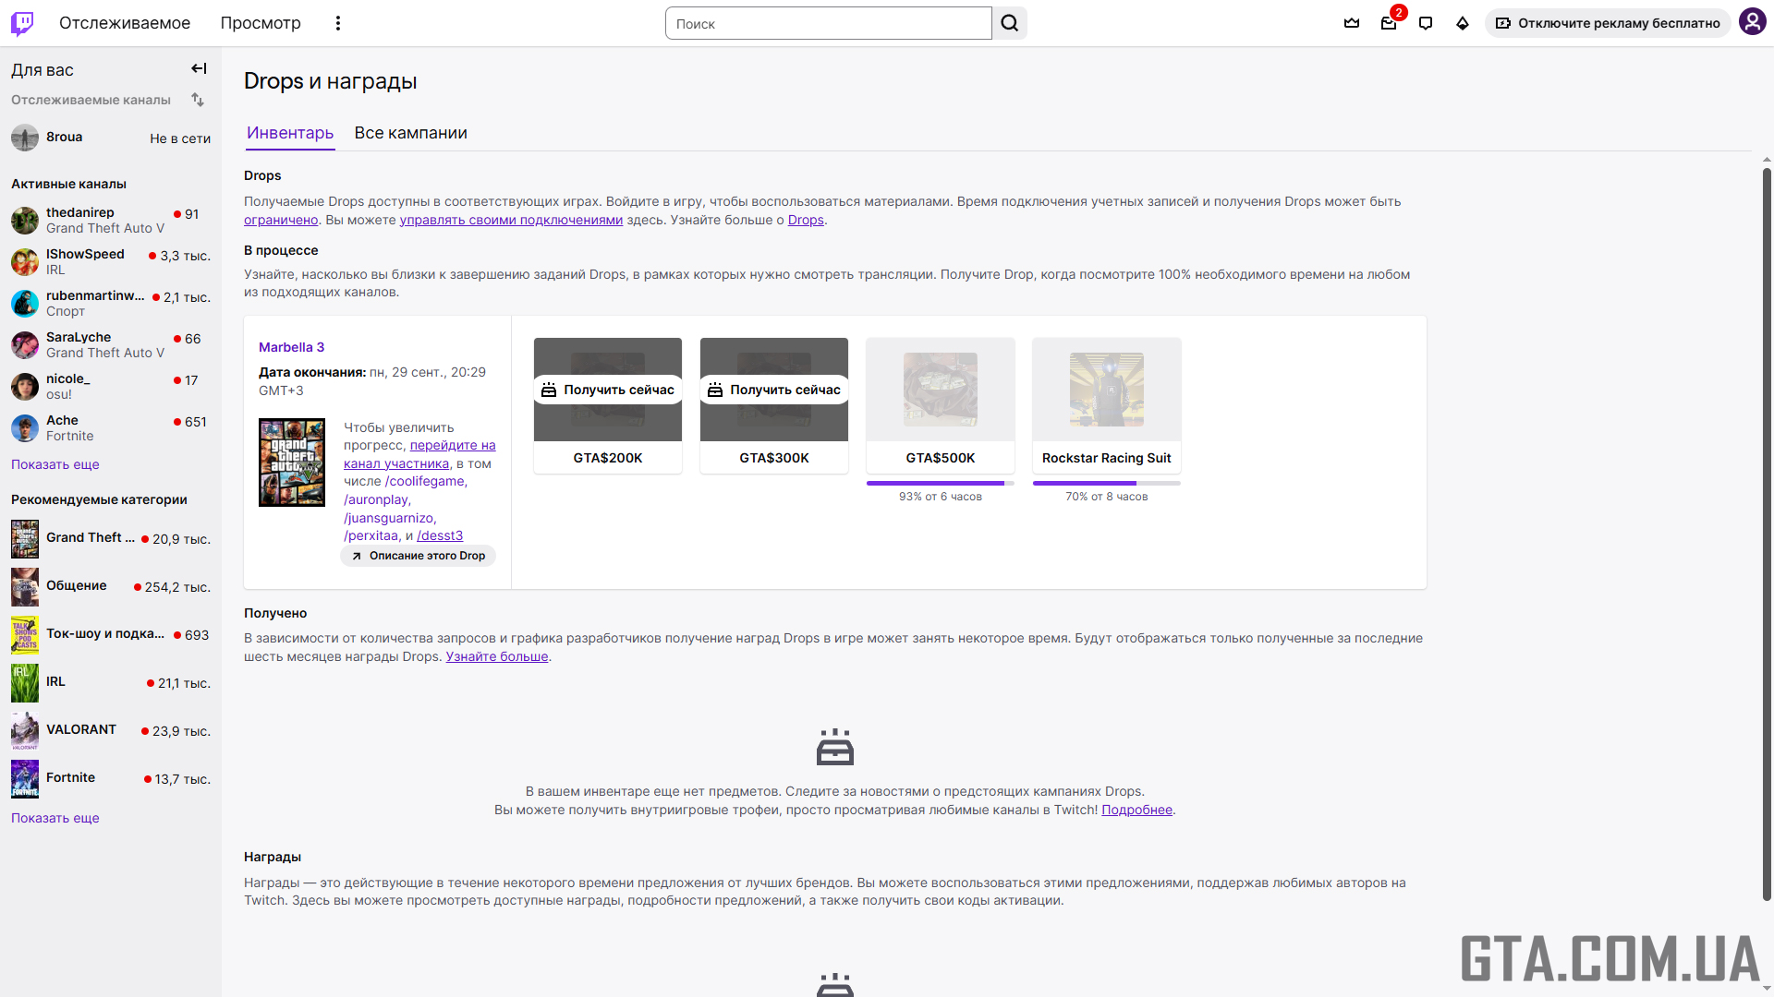
Task: Collapse the For You sidebar
Action: [x=199, y=68]
